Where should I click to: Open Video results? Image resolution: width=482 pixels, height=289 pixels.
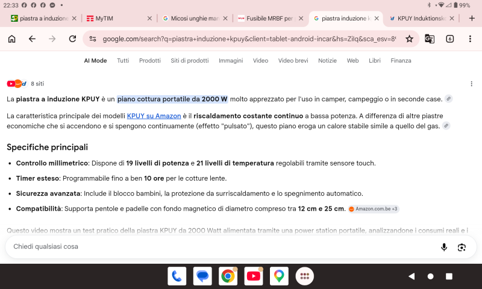click(260, 61)
